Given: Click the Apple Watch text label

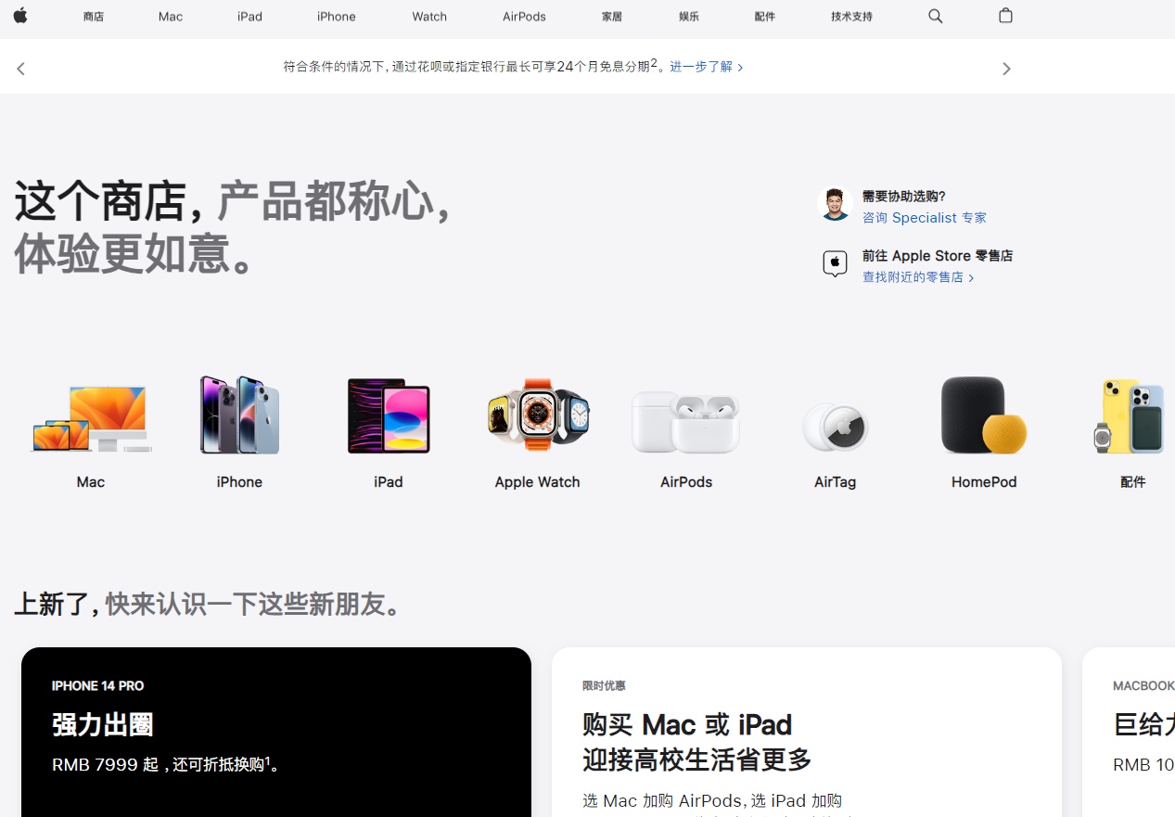Looking at the screenshot, I should [538, 482].
